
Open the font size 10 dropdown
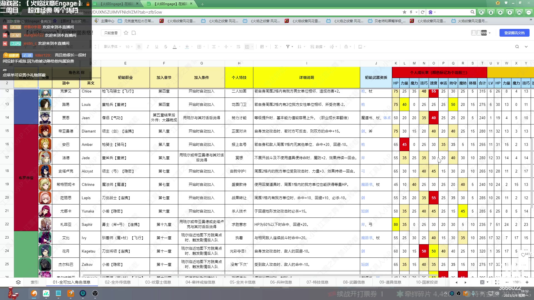coord(129,47)
